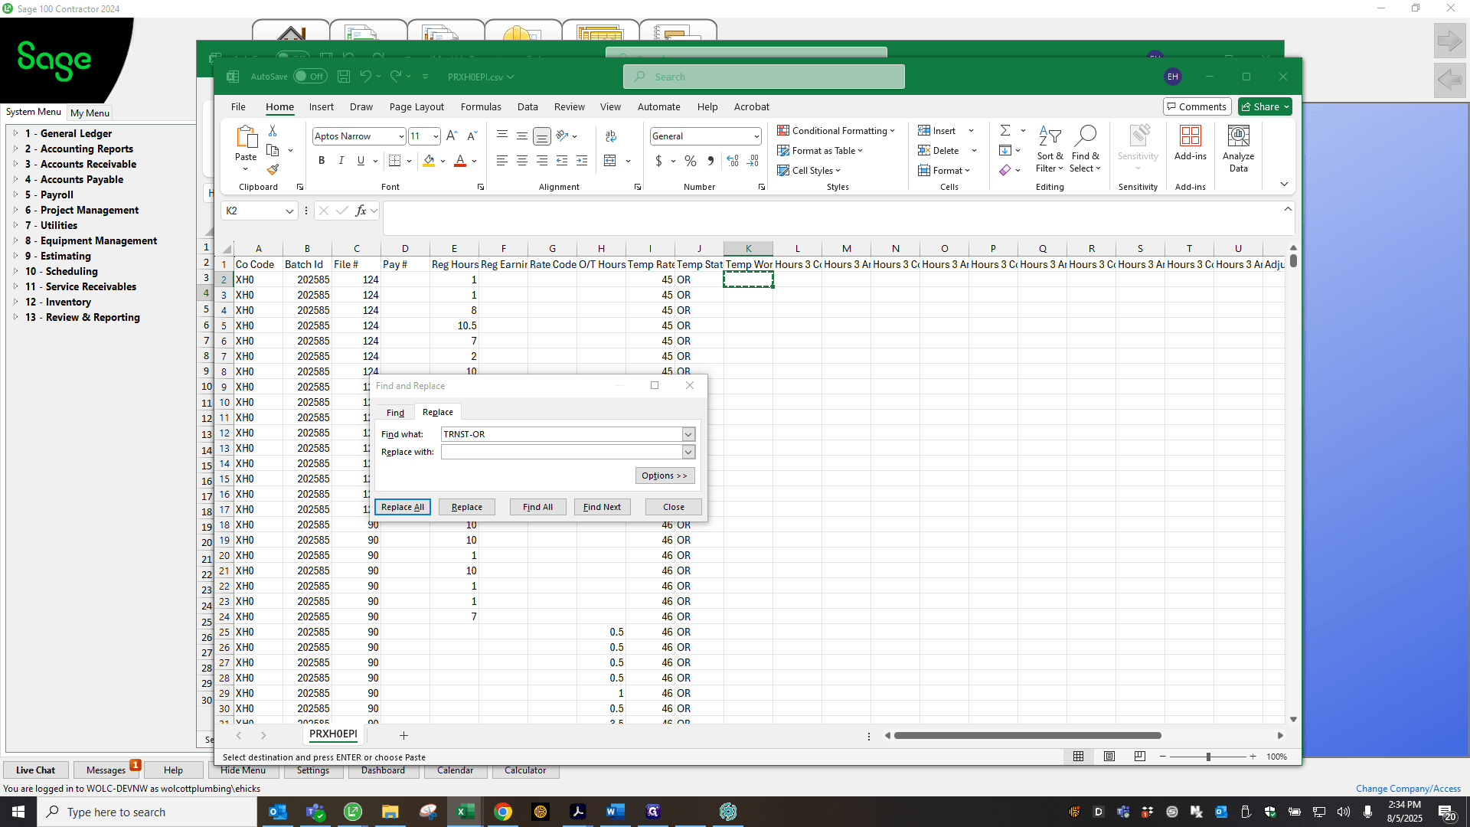Expand General Ledger tree item in Sage
The image size is (1470, 827).
[x=15, y=133]
